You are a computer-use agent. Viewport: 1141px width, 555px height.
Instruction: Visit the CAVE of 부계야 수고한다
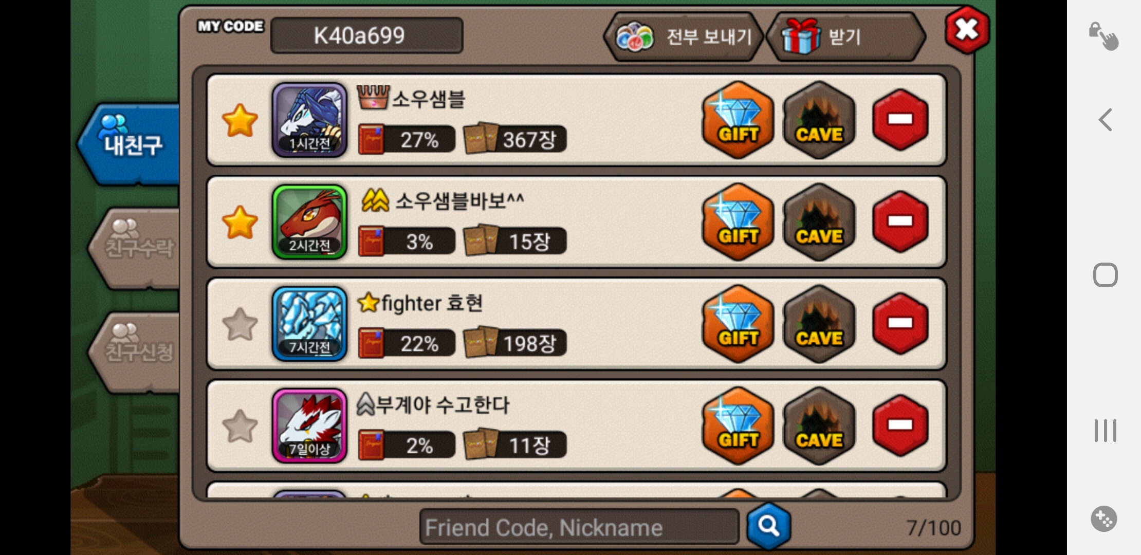click(x=819, y=425)
